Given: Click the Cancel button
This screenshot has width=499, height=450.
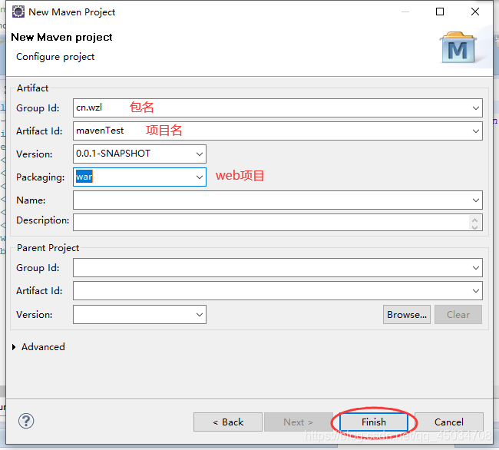Looking at the screenshot, I should point(449,422).
